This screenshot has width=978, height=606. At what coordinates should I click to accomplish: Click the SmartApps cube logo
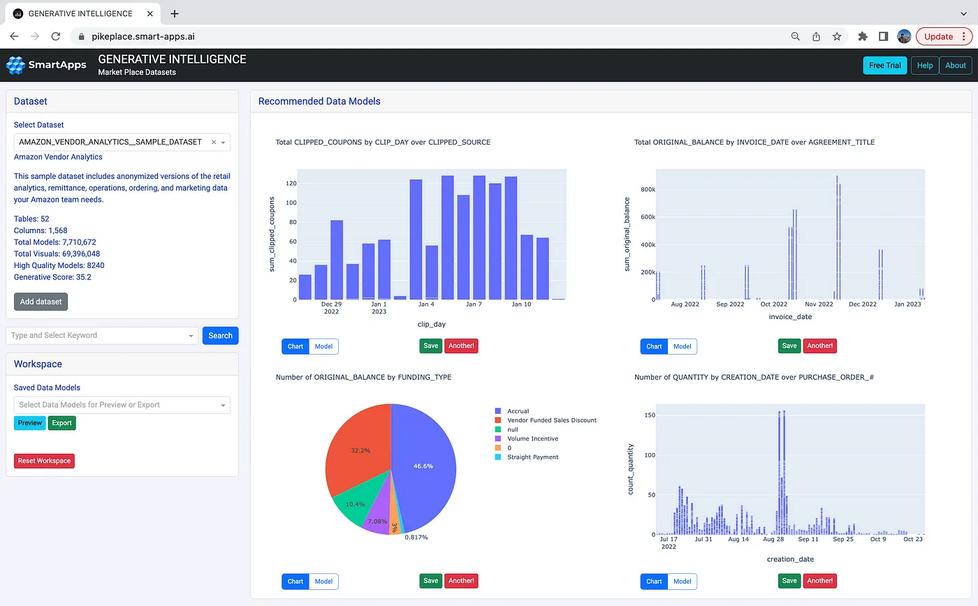pyautogui.click(x=15, y=65)
